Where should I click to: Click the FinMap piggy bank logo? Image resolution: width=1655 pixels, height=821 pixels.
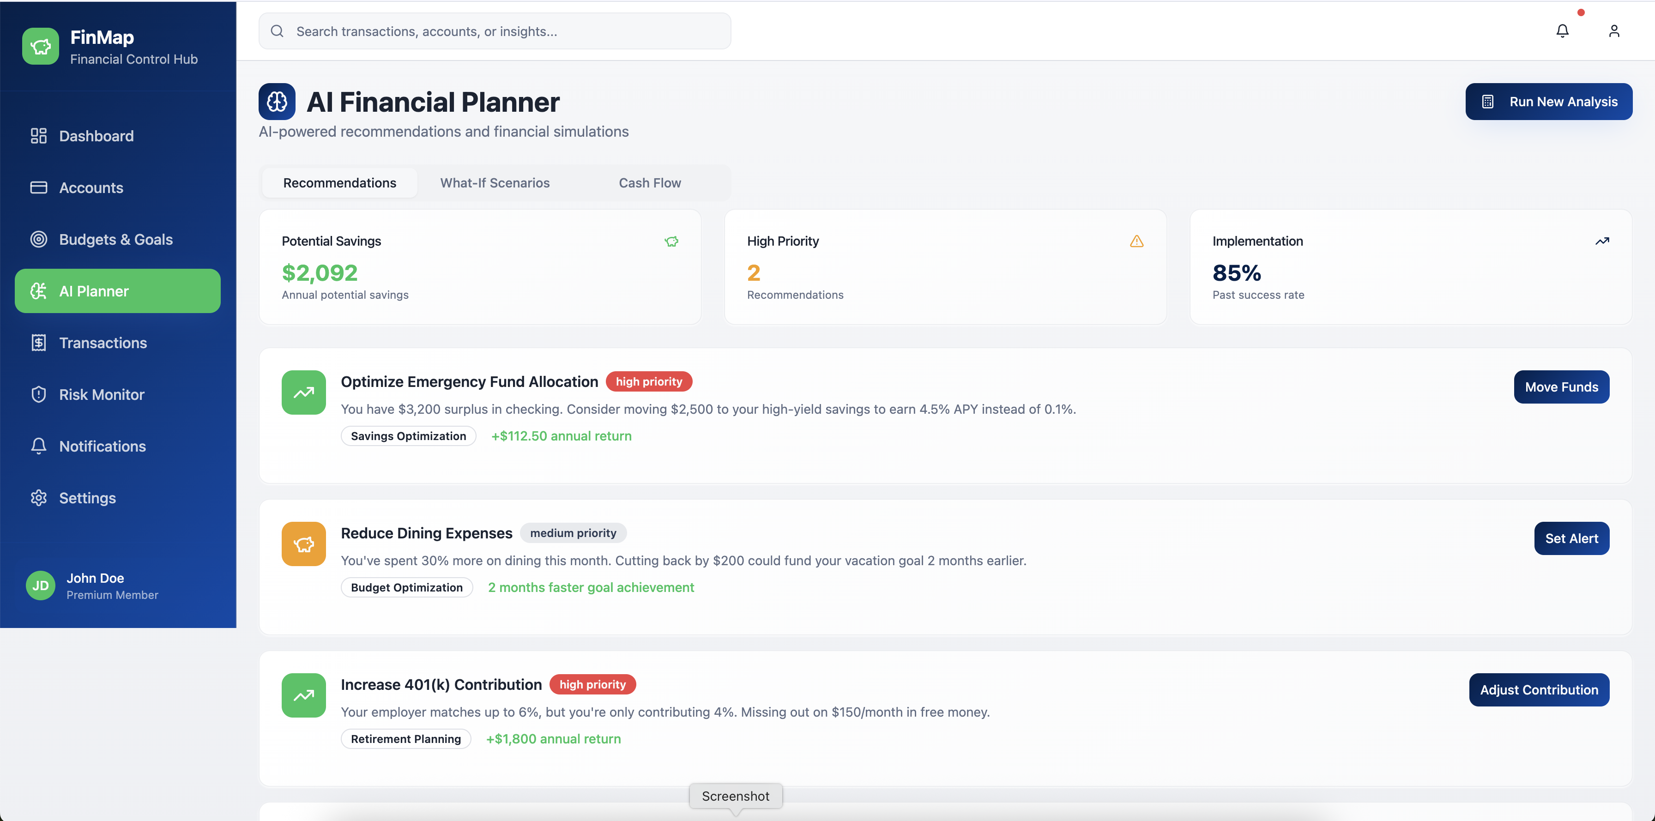tap(41, 46)
